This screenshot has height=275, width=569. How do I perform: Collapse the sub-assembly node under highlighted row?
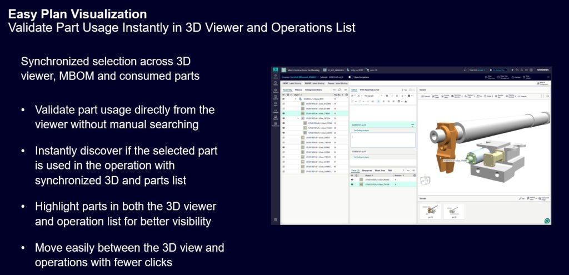[x=298, y=118]
